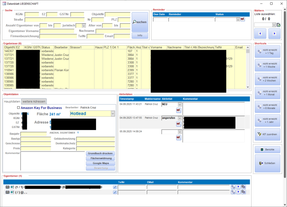Click KIT zuordnen shortcut
Image resolution: width=287 pixels, height=207 pixels.
pos(267,134)
